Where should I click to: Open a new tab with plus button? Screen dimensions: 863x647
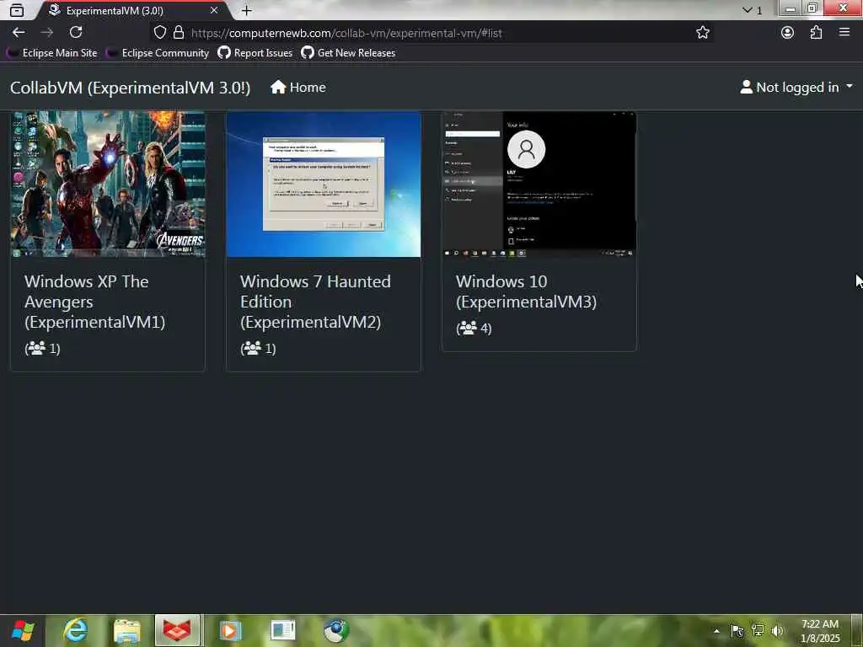pos(247,10)
